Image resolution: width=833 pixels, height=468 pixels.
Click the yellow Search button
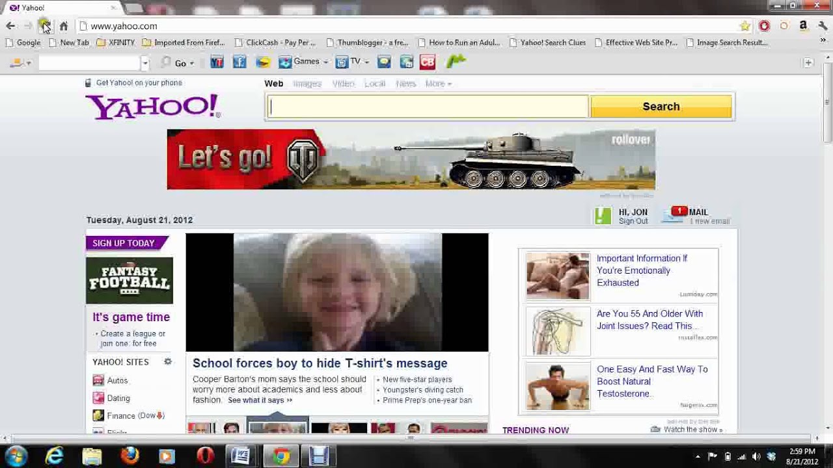[661, 107]
